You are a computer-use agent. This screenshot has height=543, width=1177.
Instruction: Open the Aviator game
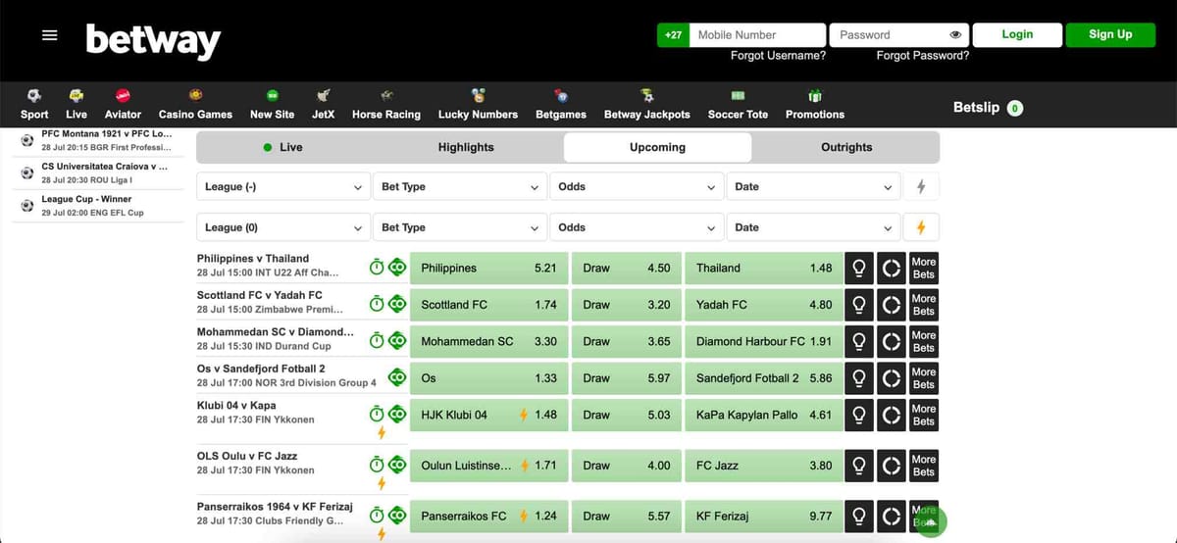coord(123,105)
